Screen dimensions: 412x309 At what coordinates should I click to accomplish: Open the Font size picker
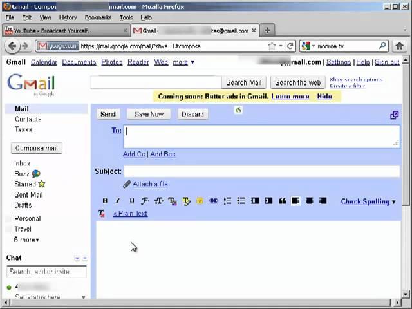point(159,201)
